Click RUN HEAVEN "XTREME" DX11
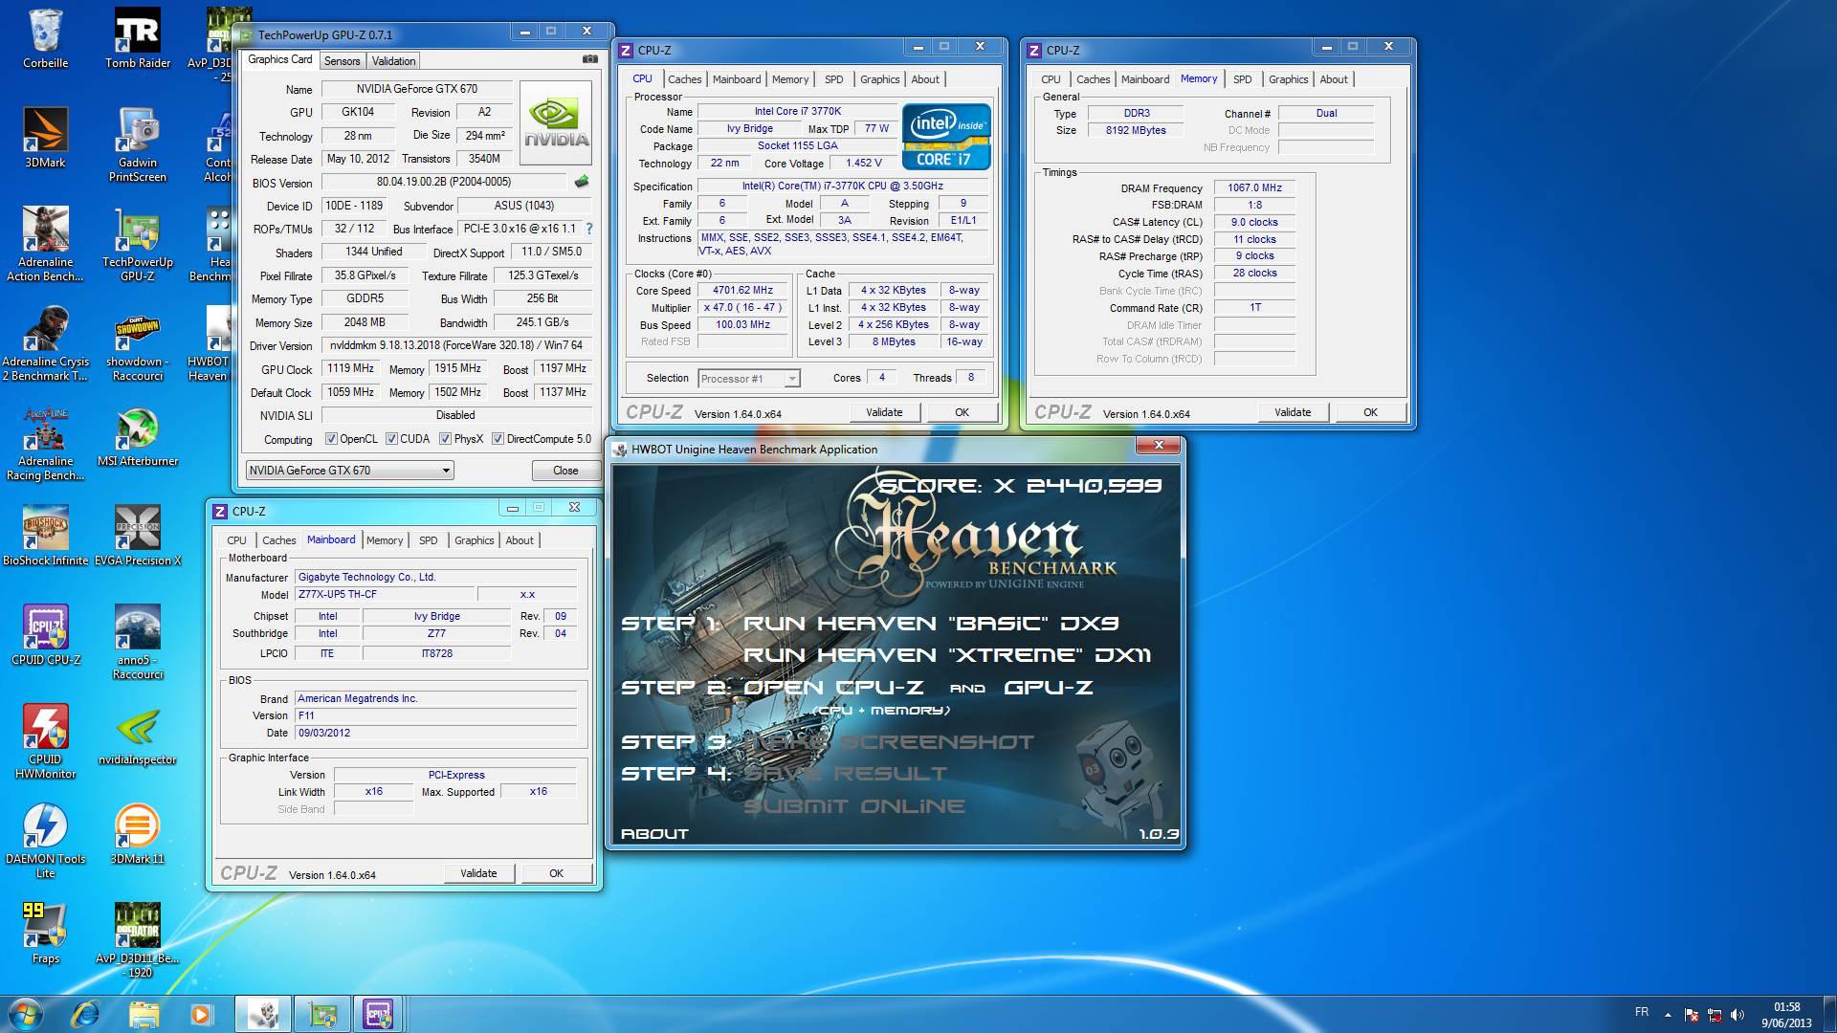 click(x=946, y=655)
